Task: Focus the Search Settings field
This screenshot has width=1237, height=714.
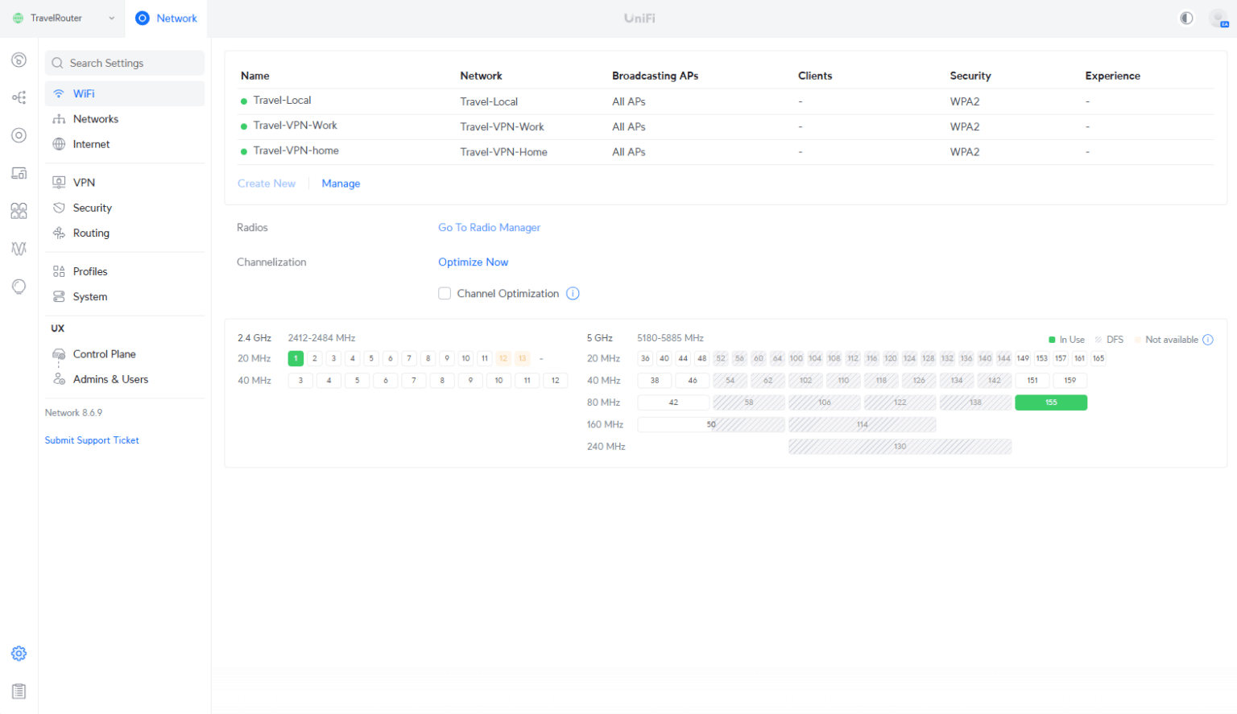Action: click(x=125, y=63)
